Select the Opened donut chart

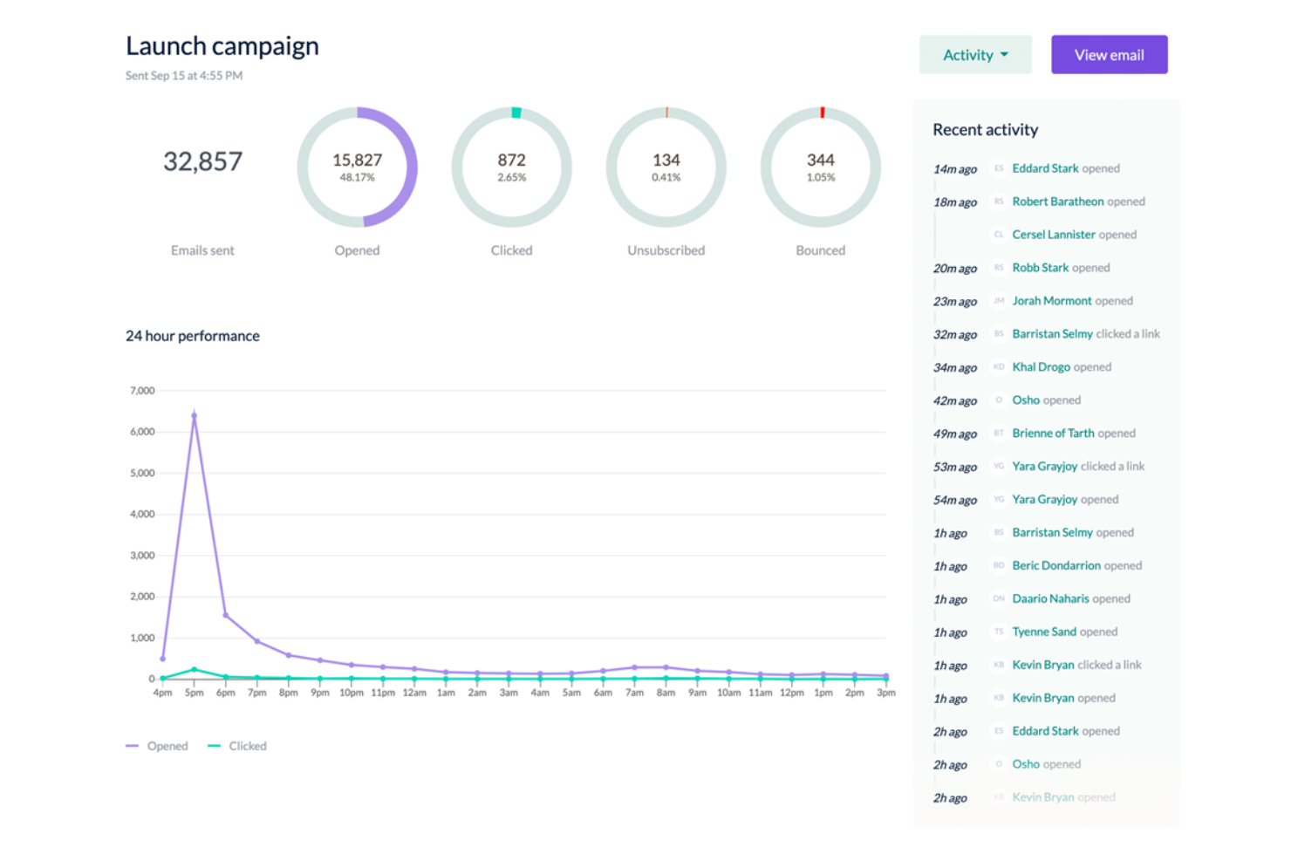(357, 167)
